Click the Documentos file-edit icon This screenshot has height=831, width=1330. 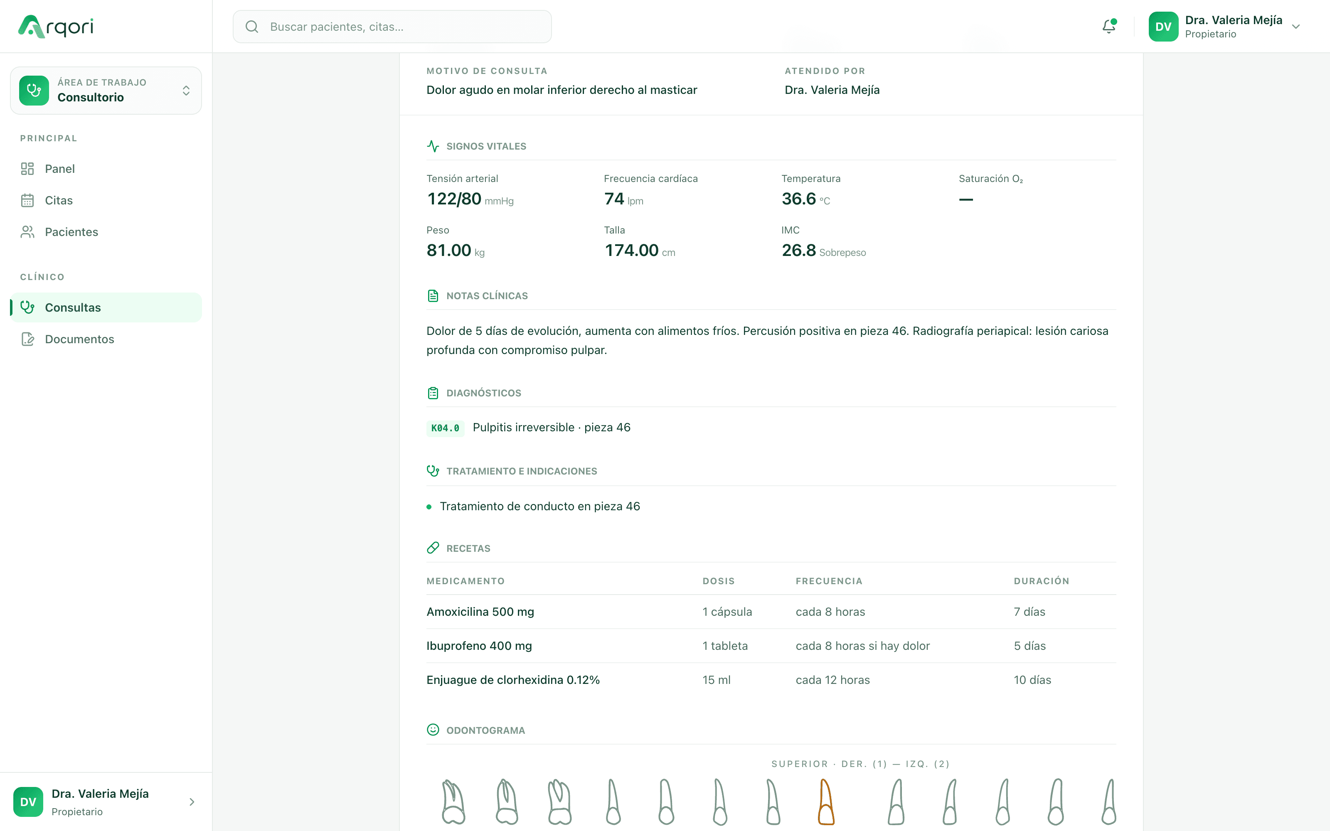(x=27, y=339)
